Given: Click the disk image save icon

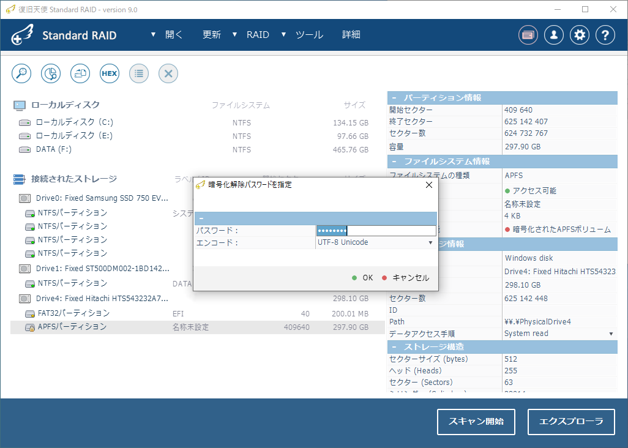Looking at the screenshot, I should (80, 73).
